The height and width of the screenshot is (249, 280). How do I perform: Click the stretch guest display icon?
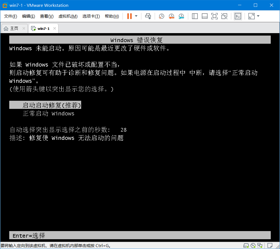(251, 16)
